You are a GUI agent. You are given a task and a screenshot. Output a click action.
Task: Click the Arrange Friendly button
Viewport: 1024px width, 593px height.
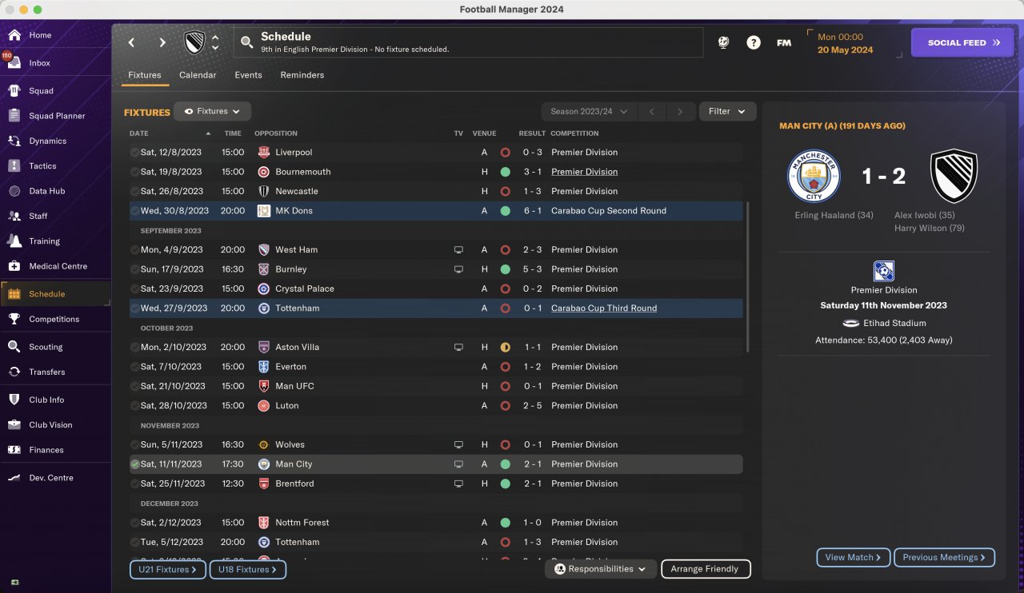(706, 569)
